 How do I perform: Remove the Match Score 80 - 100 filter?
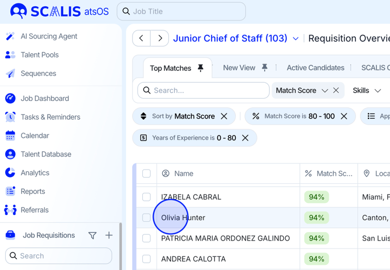[344, 116]
